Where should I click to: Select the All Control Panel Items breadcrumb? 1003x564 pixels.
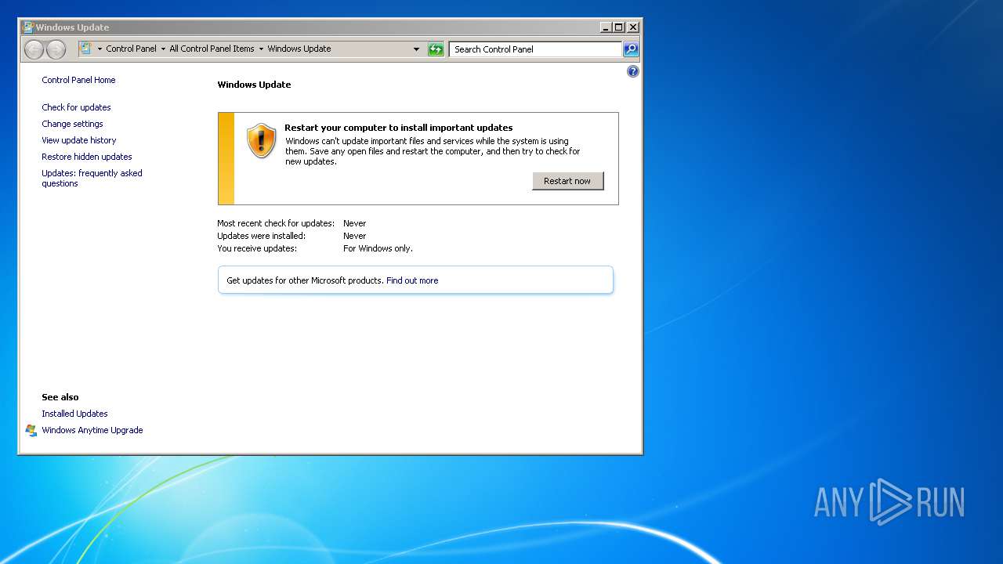pos(212,49)
